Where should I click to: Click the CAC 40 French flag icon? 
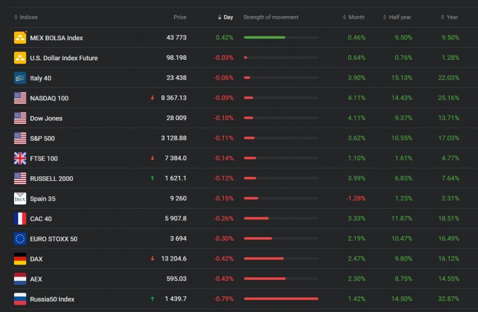tap(20, 218)
